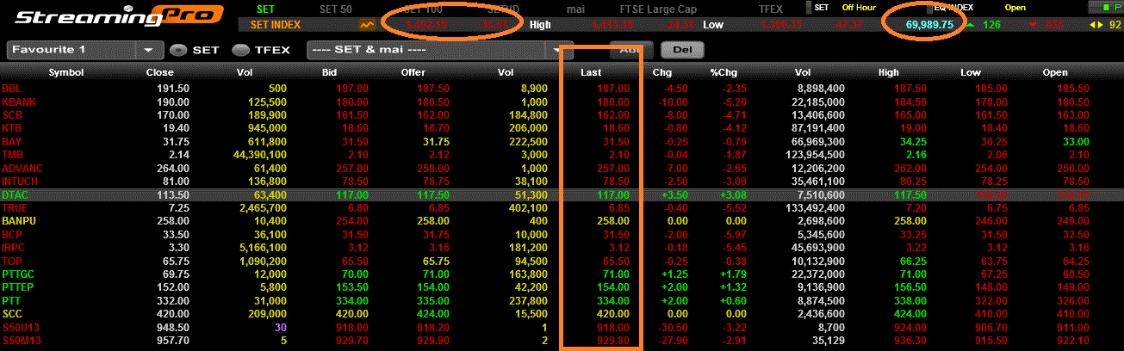
Task: Click the Close column header
Action: pyautogui.click(x=159, y=73)
